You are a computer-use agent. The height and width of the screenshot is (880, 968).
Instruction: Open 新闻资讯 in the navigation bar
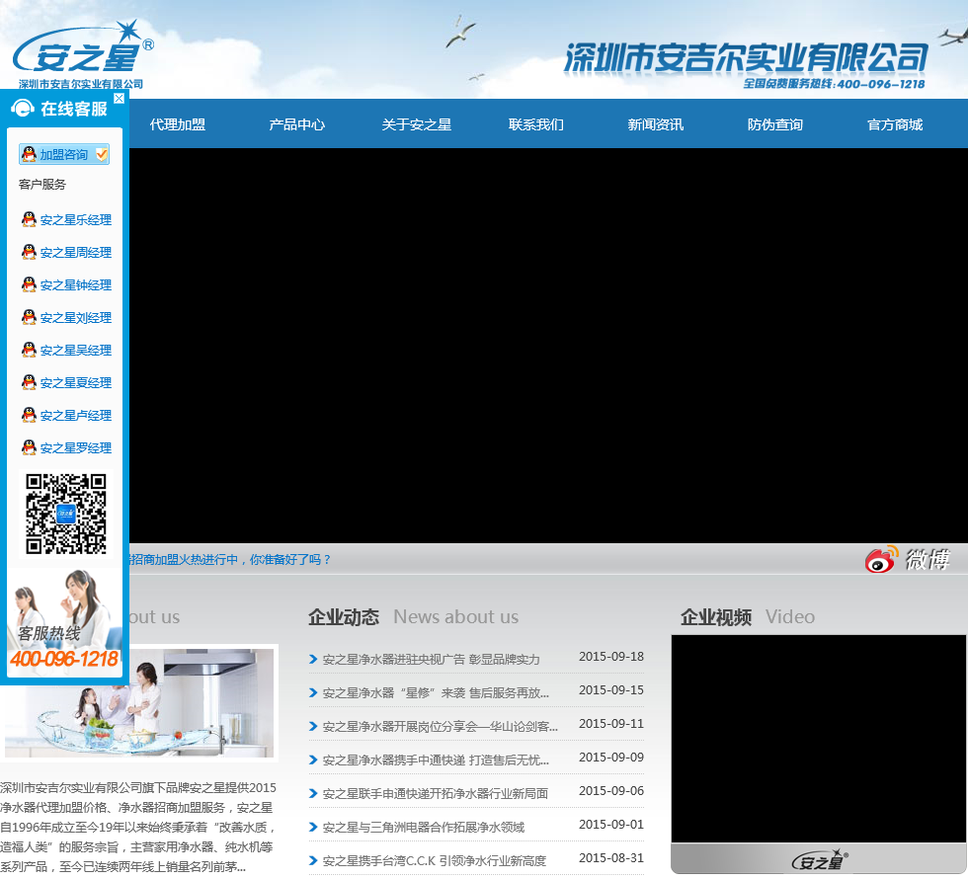pos(656,124)
